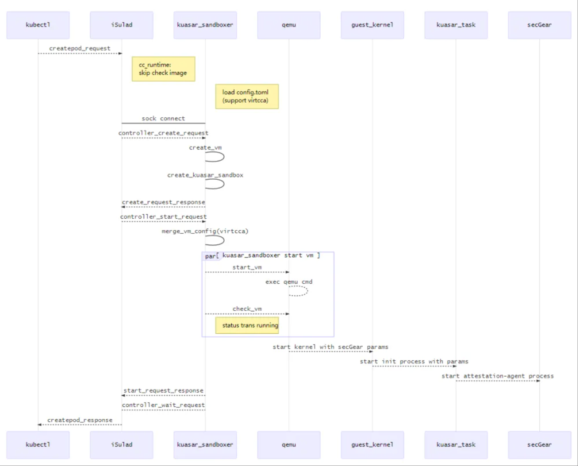Image resolution: width=578 pixels, height=466 pixels.
Task: Click the createpod_response message label
Action: pyautogui.click(x=80, y=420)
